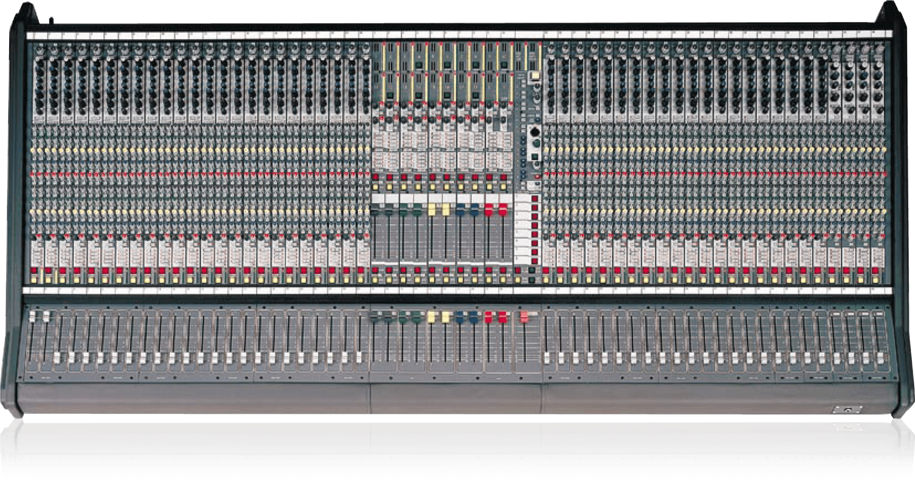The height and width of the screenshot is (486, 915).
Task: Click the headphone jack on the front panel
Action: pyautogui.click(x=847, y=410)
